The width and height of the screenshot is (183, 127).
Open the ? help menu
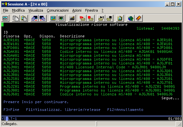pyautogui.click(x=102, y=10)
